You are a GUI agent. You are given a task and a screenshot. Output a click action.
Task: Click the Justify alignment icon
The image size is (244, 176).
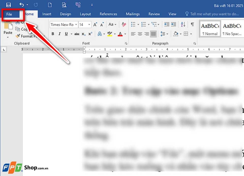pyautogui.click(x=153, y=34)
